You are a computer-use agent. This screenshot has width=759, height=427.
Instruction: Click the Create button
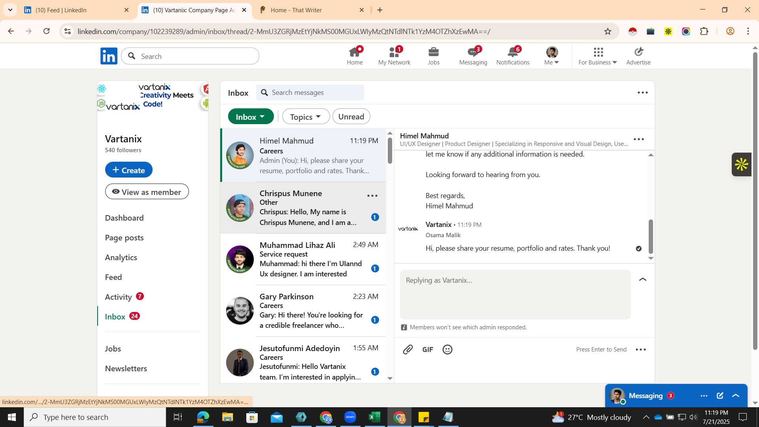pos(128,170)
